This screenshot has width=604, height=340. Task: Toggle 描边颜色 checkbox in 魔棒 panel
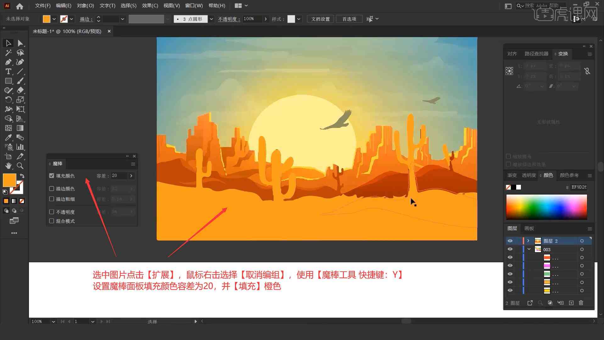(52, 189)
